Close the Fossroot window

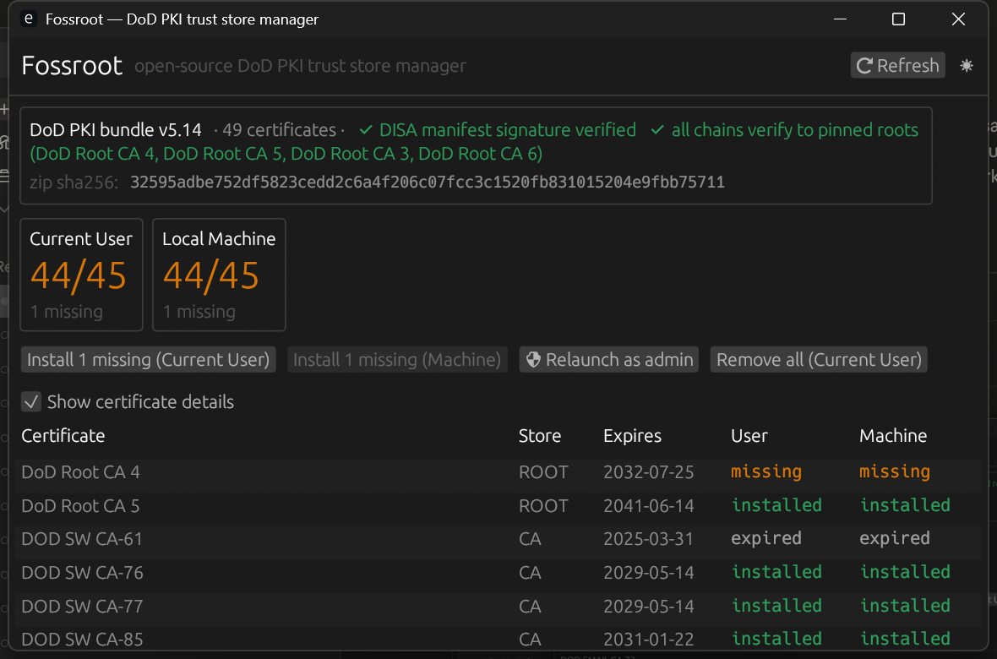click(958, 19)
